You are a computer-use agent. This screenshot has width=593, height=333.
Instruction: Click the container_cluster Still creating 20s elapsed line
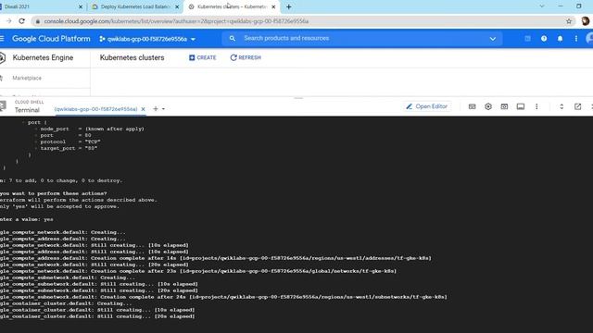pos(97,316)
